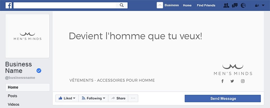Click the Facebook icon on cover photo
Viewport: 270px width, 108px height.
click(222, 81)
